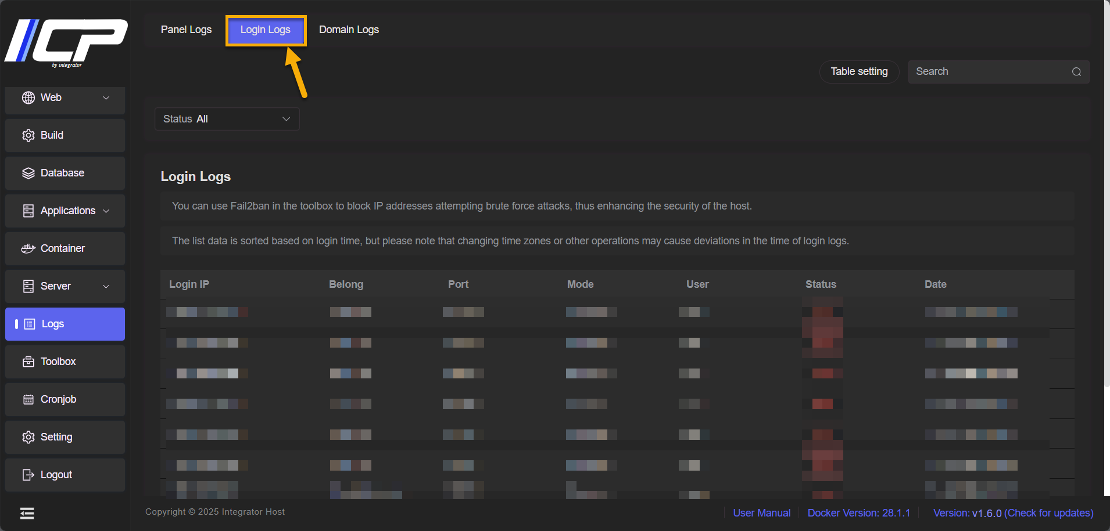This screenshot has width=1110, height=531.
Task: Expand the Web menu chevron
Action: 106,97
